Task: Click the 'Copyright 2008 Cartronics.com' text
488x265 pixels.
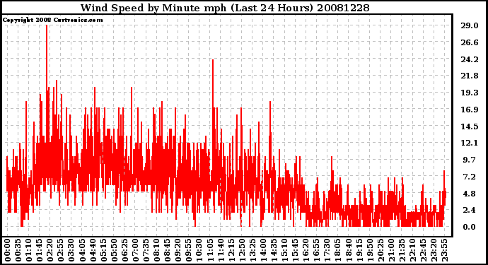Action: click(x=52, y=20)
